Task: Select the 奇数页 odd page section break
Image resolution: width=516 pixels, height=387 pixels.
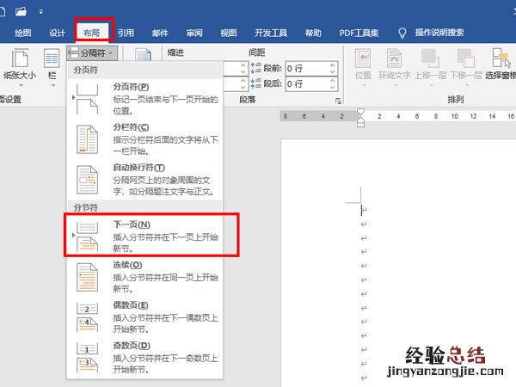Action: coord(144,358)
